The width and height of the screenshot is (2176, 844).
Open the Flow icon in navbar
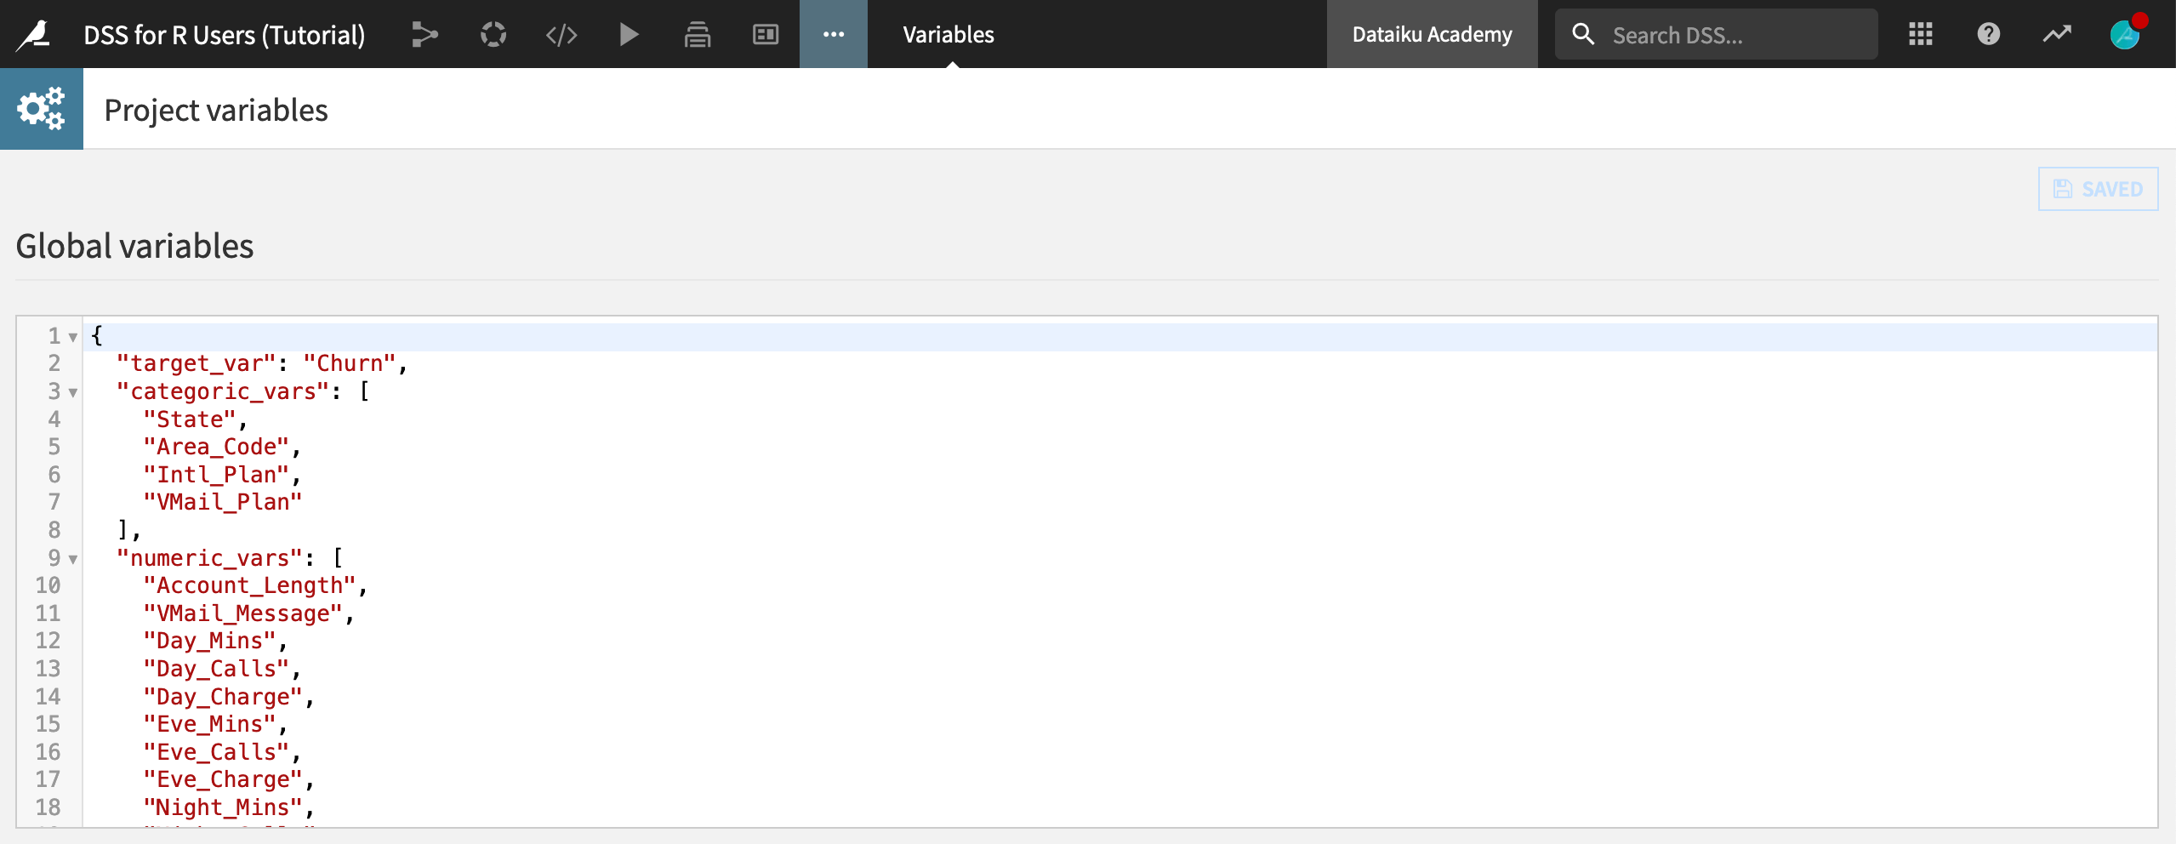click(424, 34)
